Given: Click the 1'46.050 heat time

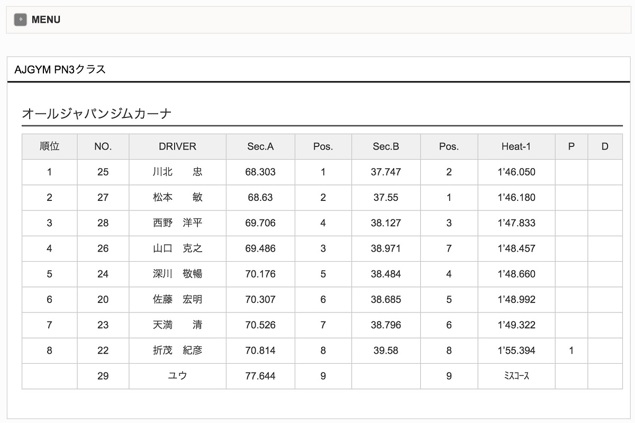Looking at the screenshot, I should click(516, 172).
